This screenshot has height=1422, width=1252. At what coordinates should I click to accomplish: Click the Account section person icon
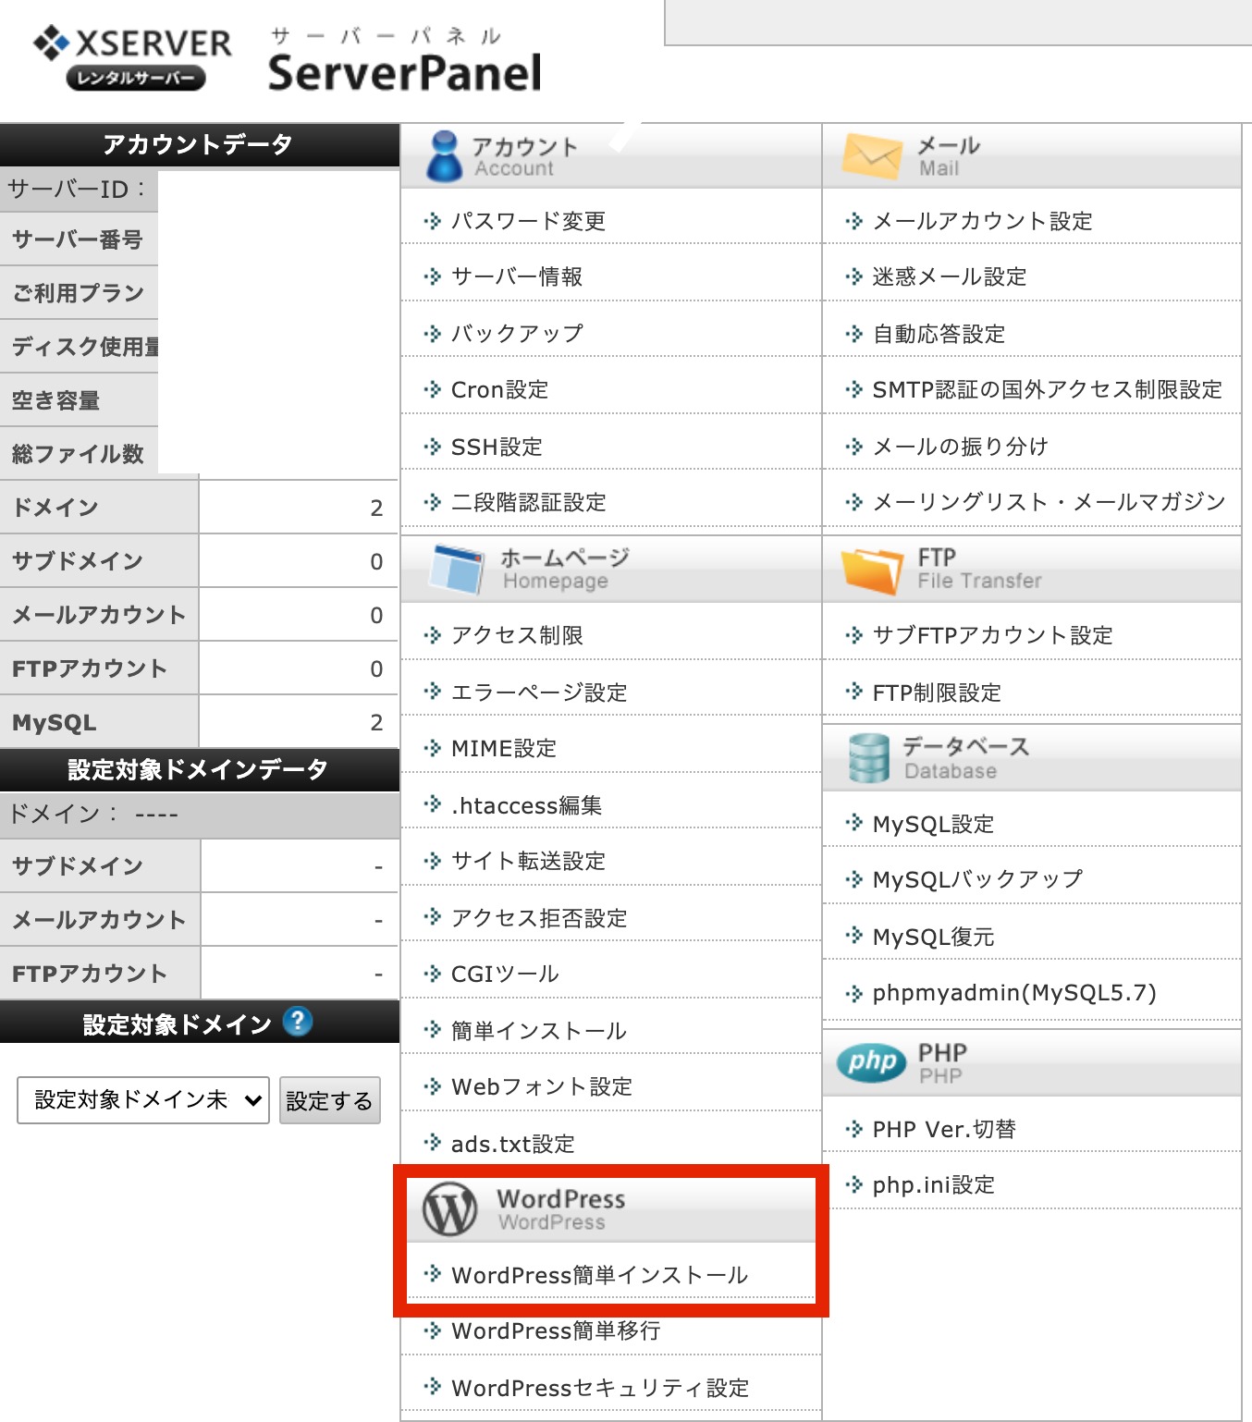[x=445, y=155]
